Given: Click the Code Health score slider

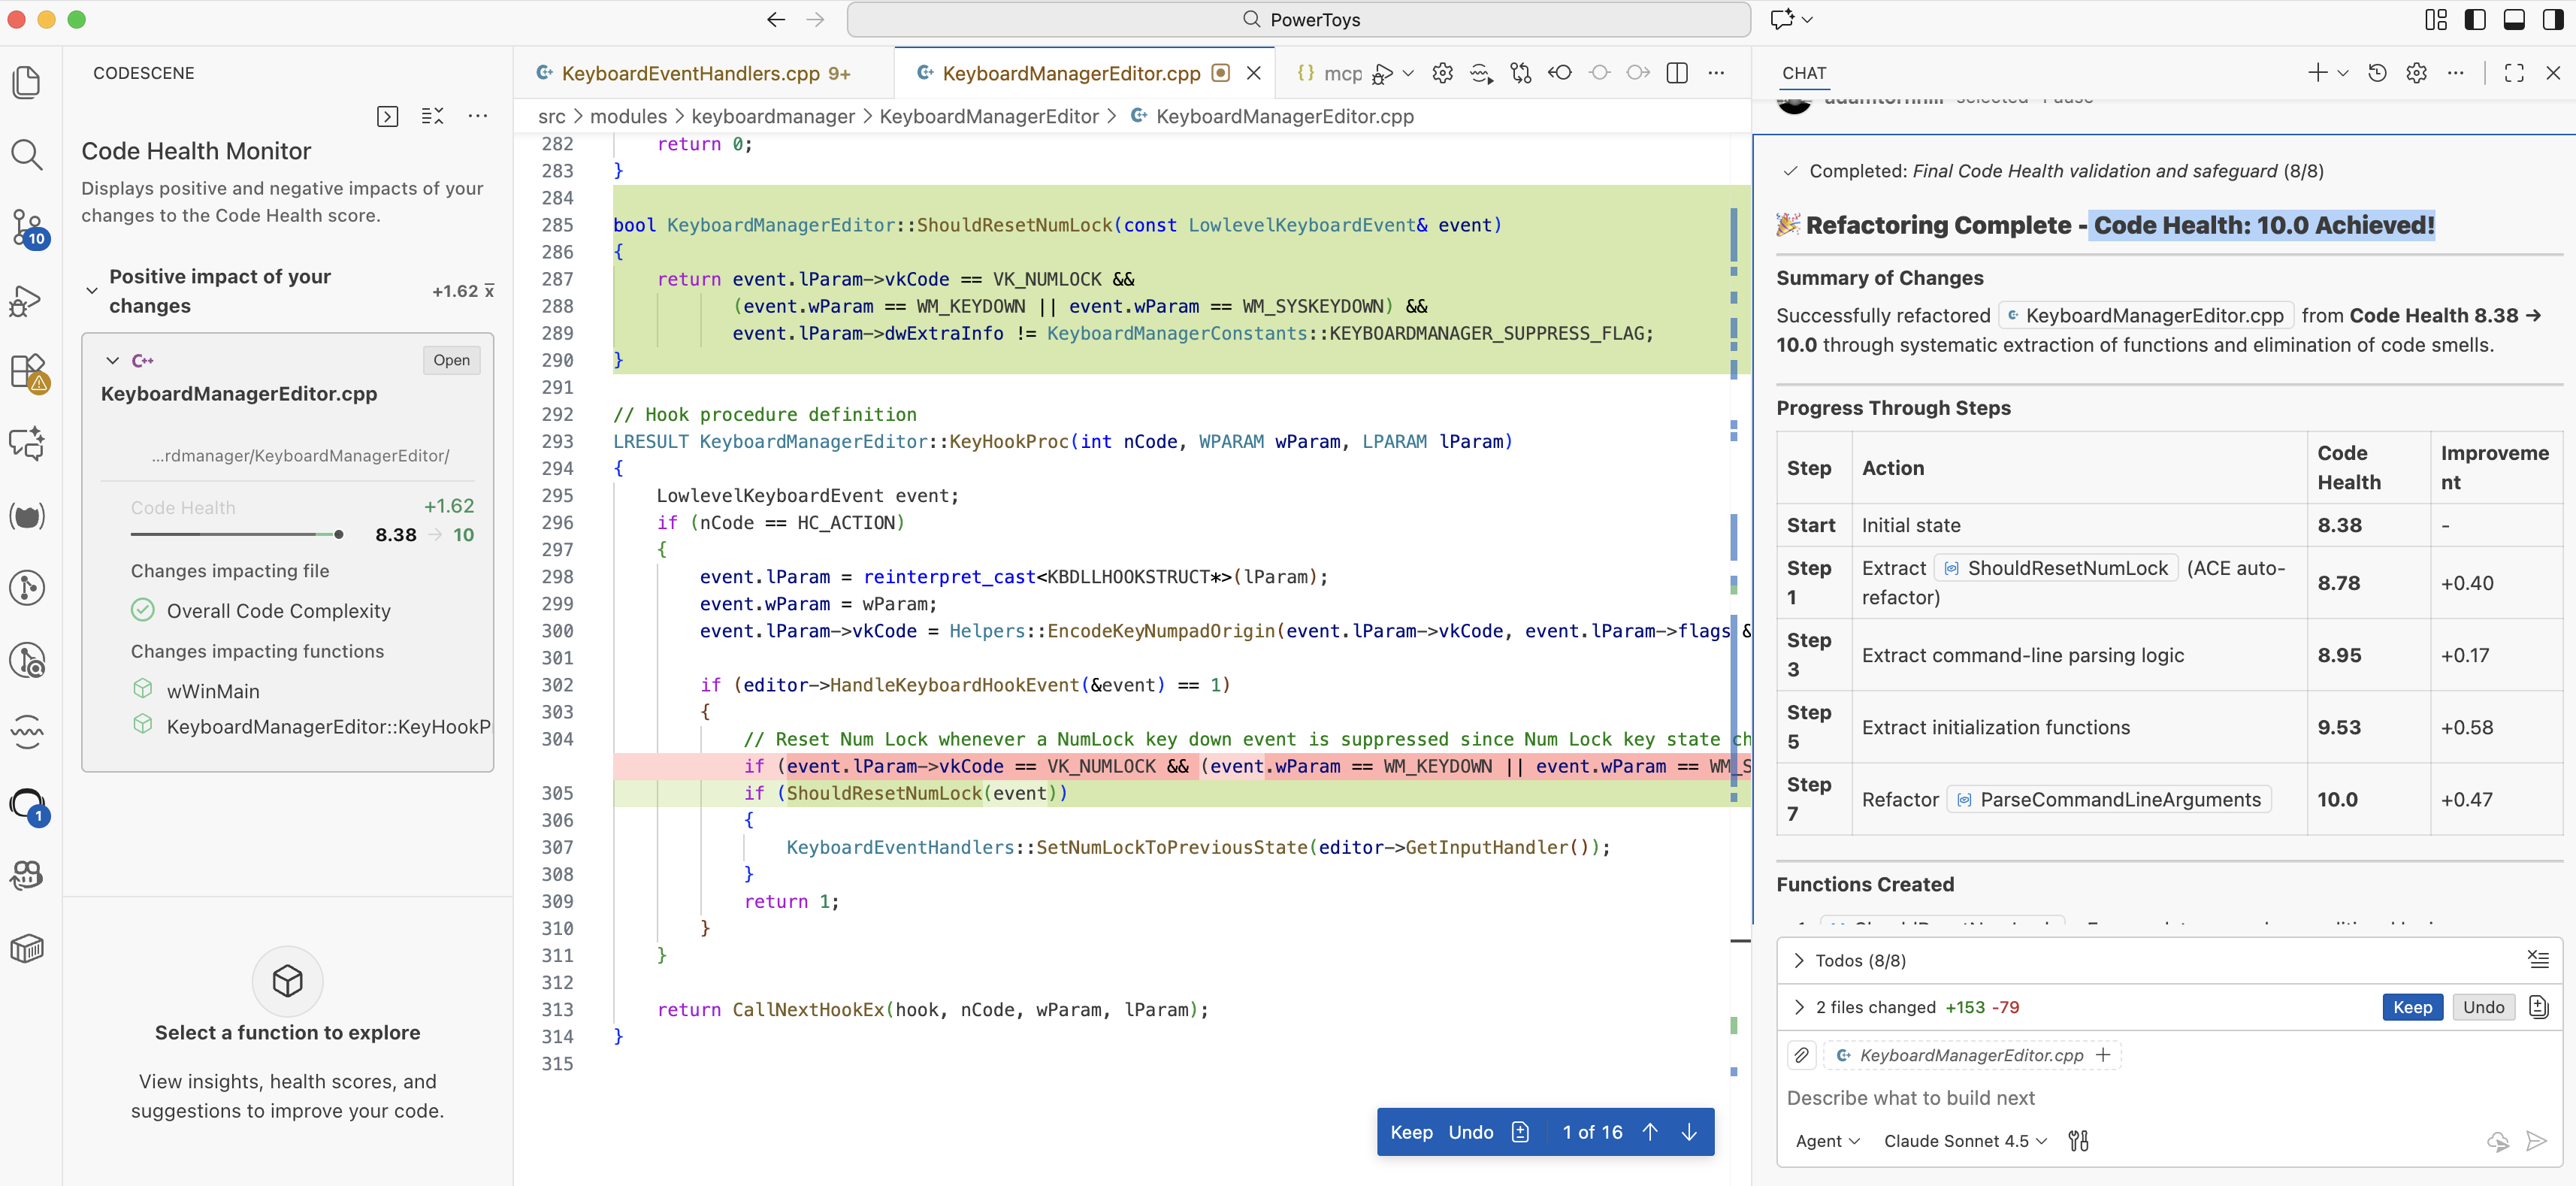Looking at the screenshot, I should click(338, 534).
